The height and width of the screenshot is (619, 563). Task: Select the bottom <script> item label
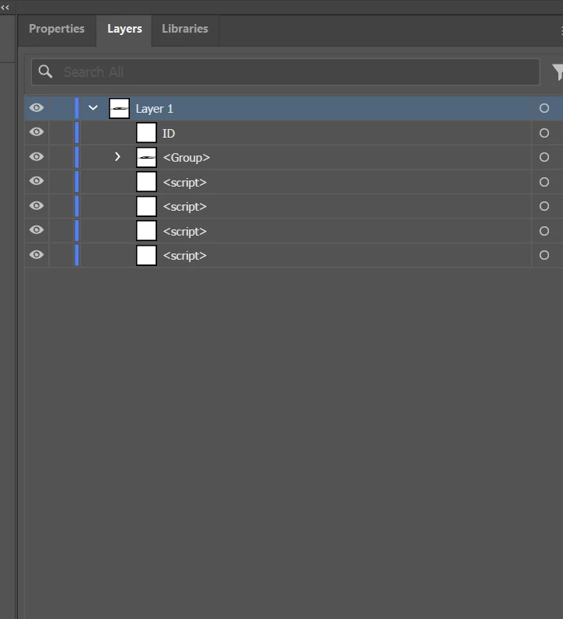coord(185,256)
